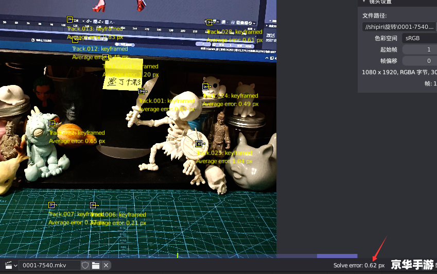Viewport: 437px width, 274px height.
Task: Select the Track.012 marker
Action: pyautogui.click(x=75, y=40)
